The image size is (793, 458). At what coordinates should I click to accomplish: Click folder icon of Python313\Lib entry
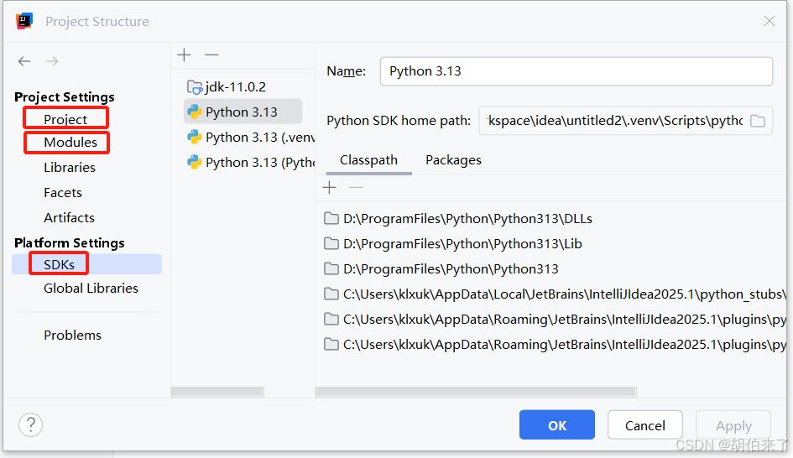click(x=331, y=243)
